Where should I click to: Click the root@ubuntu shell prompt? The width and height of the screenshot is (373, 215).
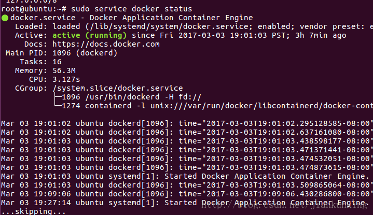pyautogui.click(x=34, y=9)
